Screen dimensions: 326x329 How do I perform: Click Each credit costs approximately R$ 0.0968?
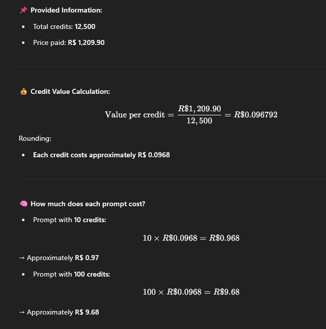[x=101, y=155]
